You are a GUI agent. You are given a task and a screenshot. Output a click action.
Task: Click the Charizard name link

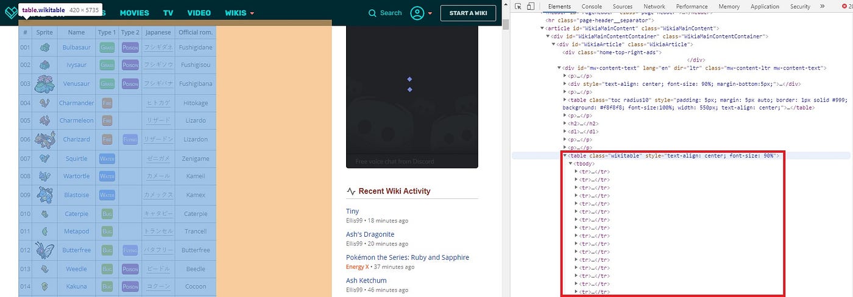76,139
